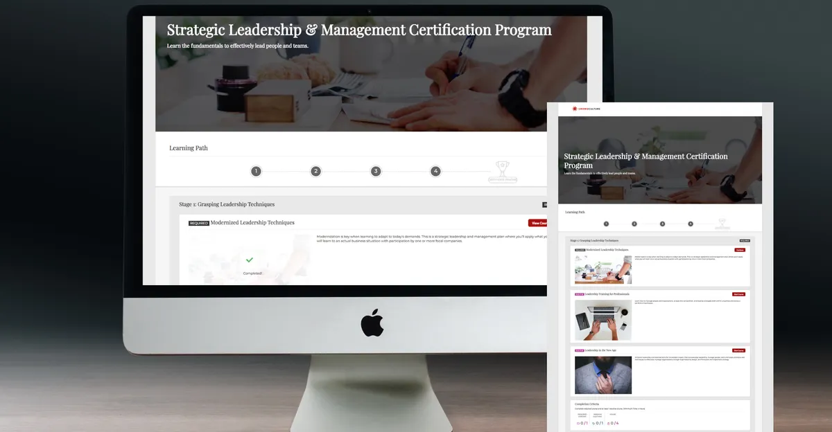The image size is (832, 432).
Task: Click the green Completed checkmark on the iMac
Action: point(249,260)
